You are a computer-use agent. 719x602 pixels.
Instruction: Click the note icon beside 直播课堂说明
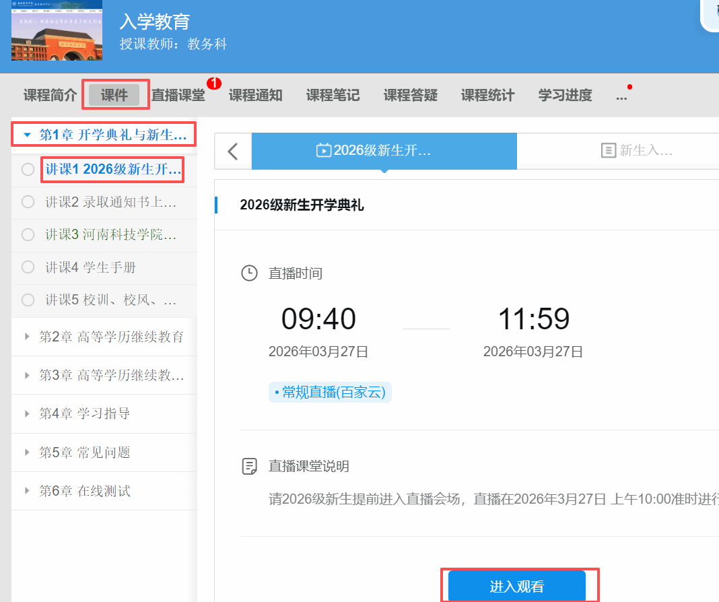pos(249,466)
